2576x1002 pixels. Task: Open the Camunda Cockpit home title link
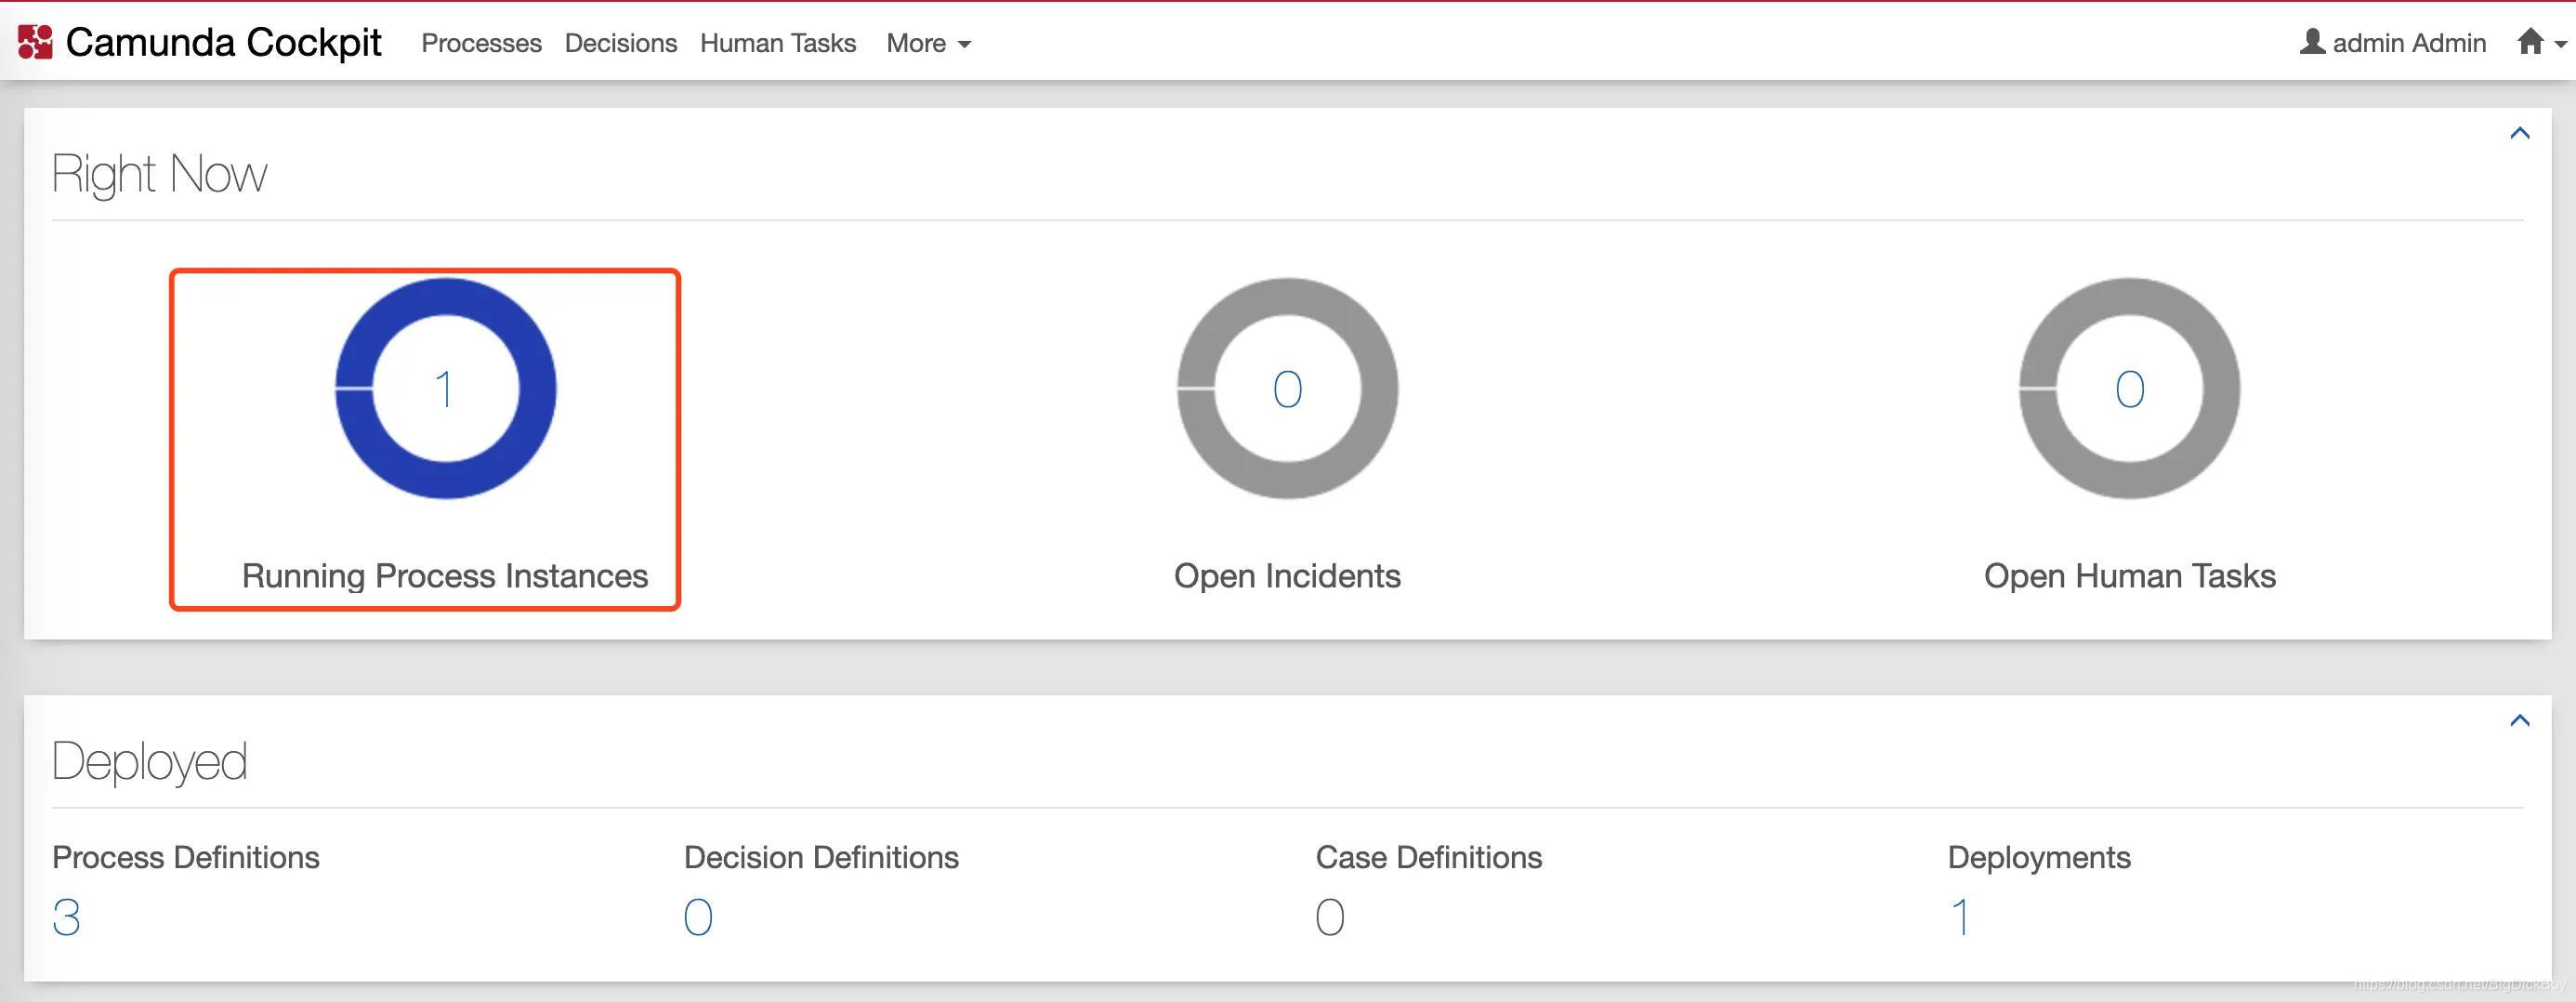click(223, 42)
